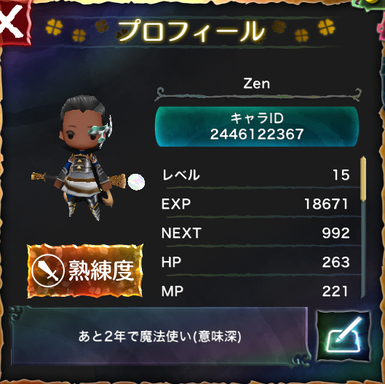
Task: Select the HP stat row
Action: pos(256,262)
